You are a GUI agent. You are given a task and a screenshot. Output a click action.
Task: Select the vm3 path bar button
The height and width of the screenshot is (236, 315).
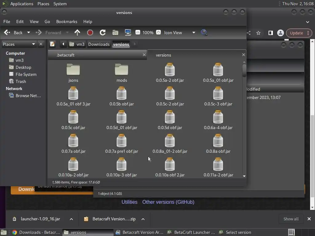[x=77, y=44]
